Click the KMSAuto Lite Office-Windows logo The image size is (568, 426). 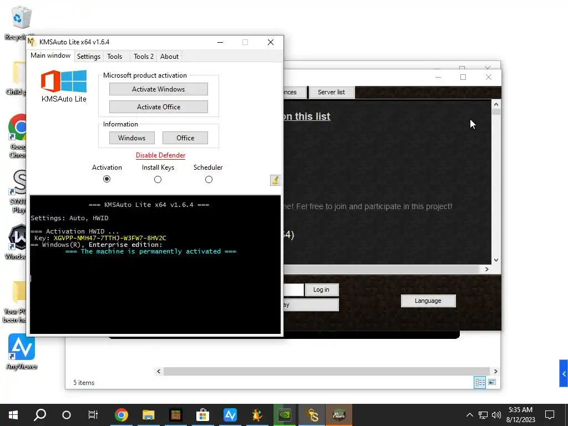[x=64, y=82]
